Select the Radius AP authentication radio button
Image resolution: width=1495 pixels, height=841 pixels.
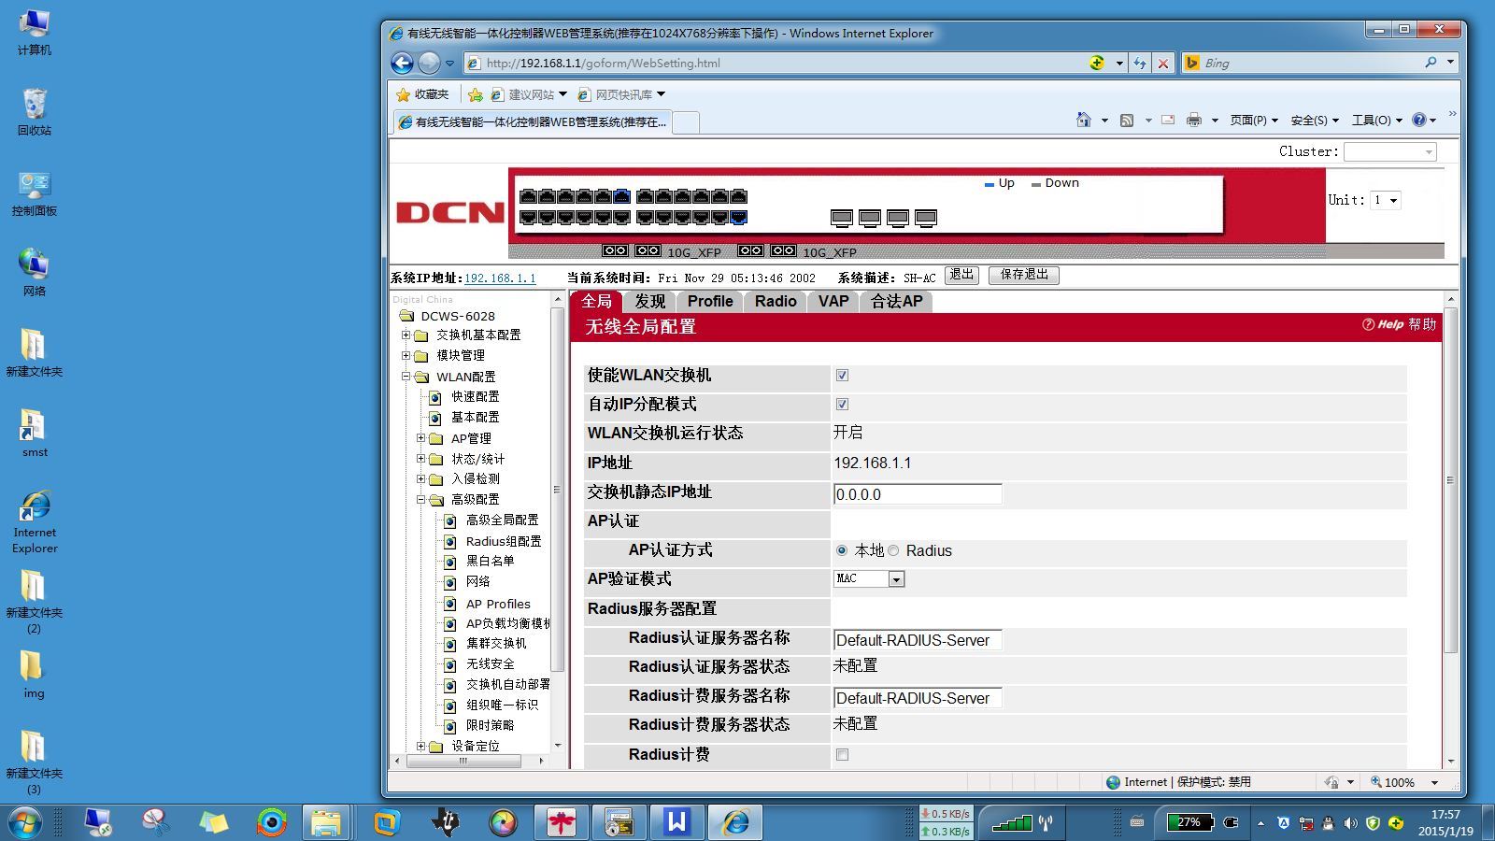tap(893, 551)
